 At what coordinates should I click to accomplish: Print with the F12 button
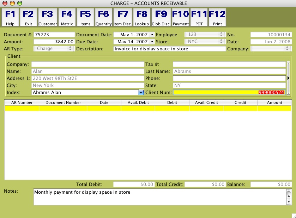pyautogui.click(x=217, y=17)
